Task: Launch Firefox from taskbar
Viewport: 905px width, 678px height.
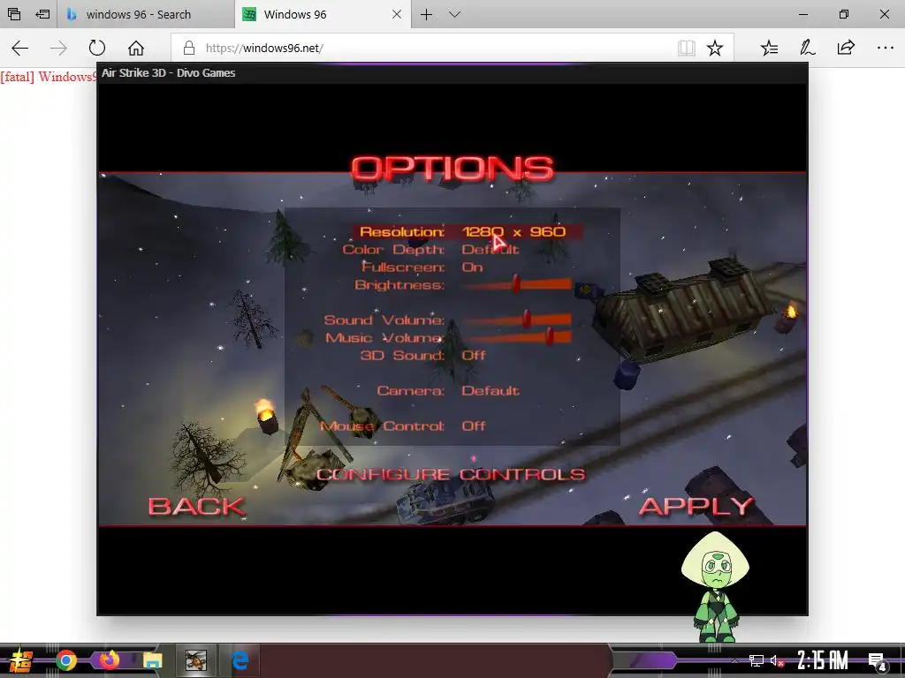Action: (109, 659)
